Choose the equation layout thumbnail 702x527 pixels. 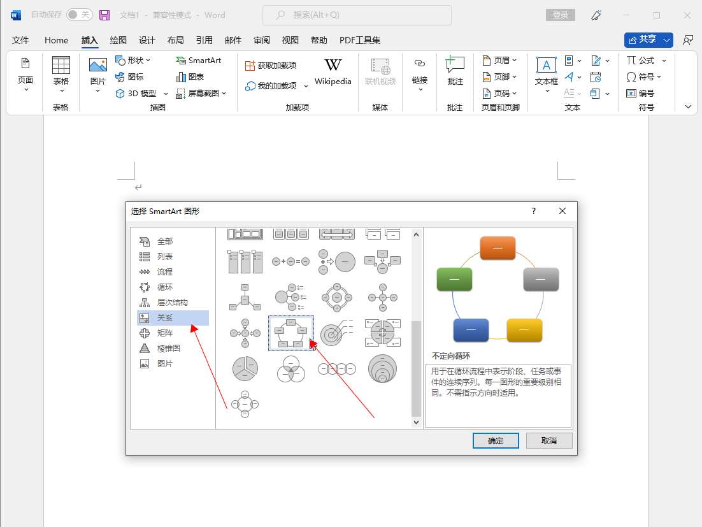point(291,261)
